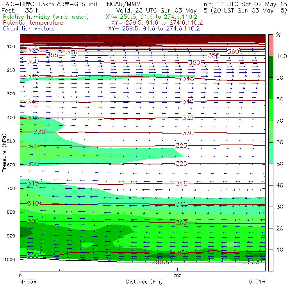This screenshot has width=289, height=289.
Task: Select the darkest green 90–100% colorbar segment
Action: [271, 67]
